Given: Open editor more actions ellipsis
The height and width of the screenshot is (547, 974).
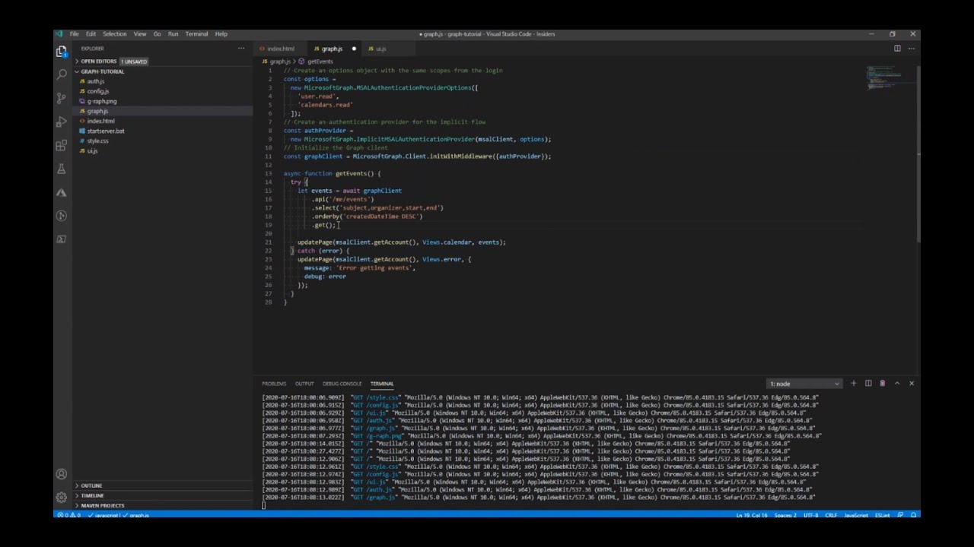Looking at the screenshot, I should tap(912, 49).
